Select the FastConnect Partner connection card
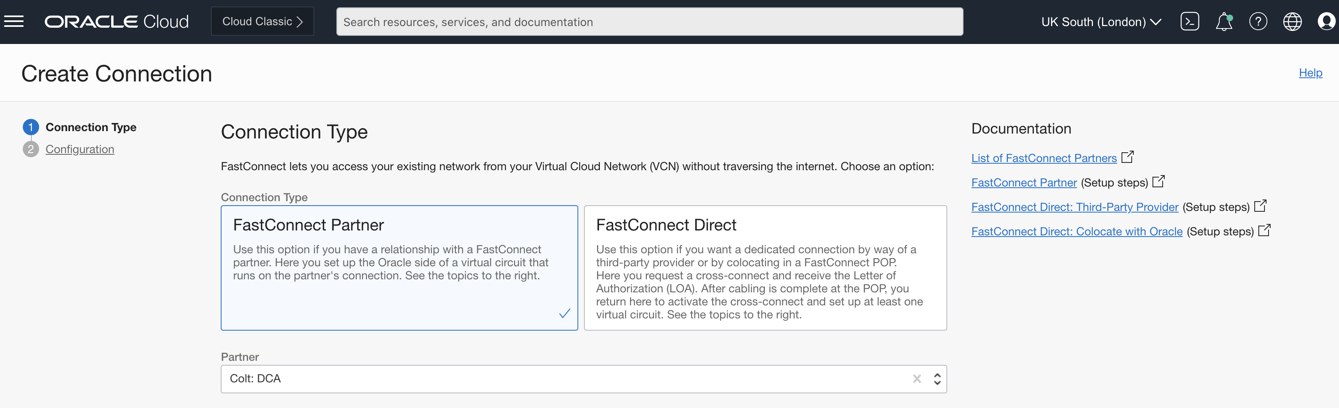 tap(399, 268)
